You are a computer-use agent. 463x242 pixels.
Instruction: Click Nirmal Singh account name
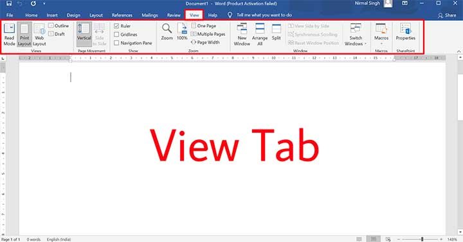367,3
